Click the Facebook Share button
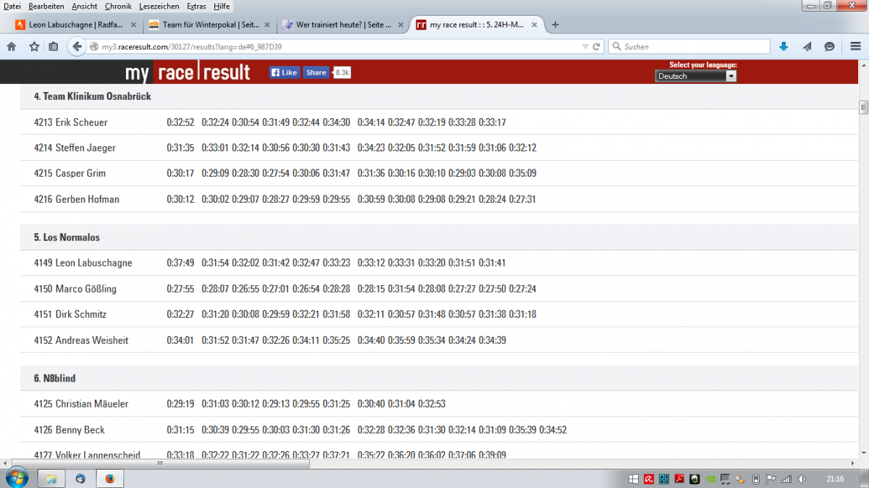The image size is (869, 488). (x=316, y=72)
